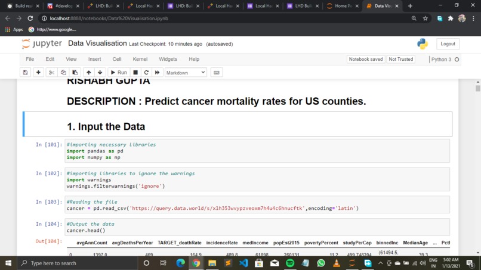This screenshot has height=270, width=481.
Task: Show hidden system tray icons
Action: coord(380,263)
